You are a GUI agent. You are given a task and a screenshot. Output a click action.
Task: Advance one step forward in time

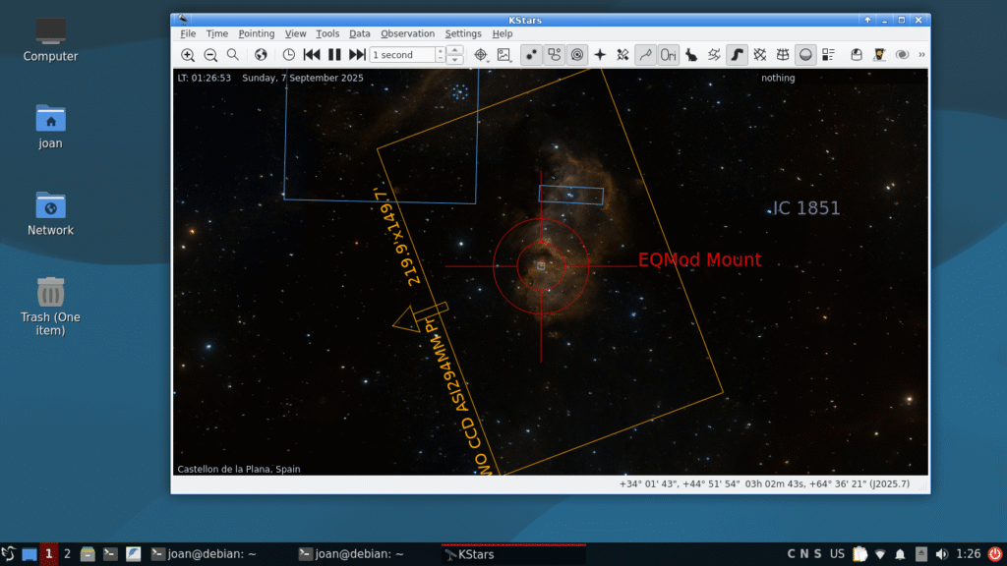[x=357, y=55]
